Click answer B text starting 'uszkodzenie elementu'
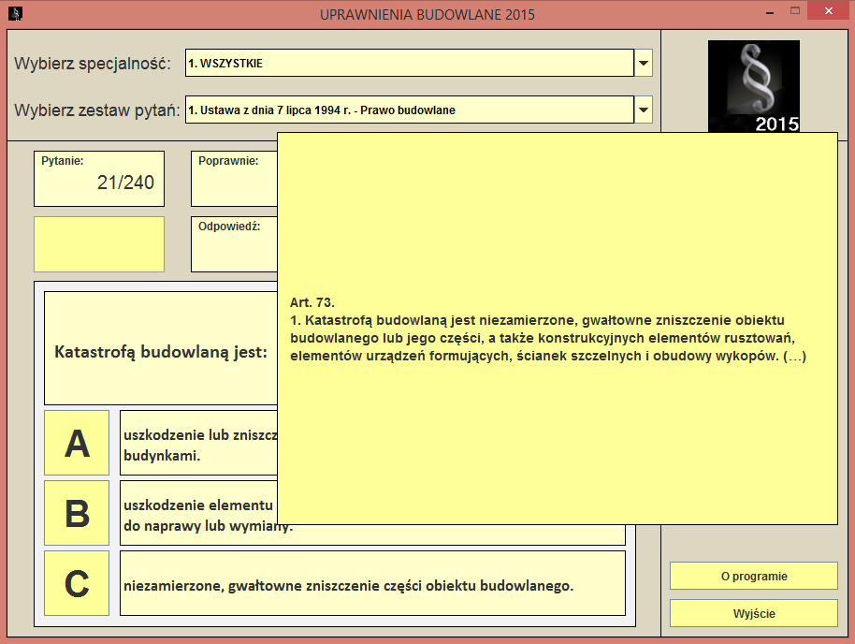This screenshot has height=644, width=855. 199,513
